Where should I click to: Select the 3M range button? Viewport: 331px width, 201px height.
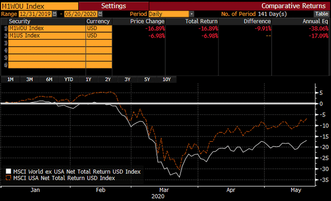click(x=29, y=79)
